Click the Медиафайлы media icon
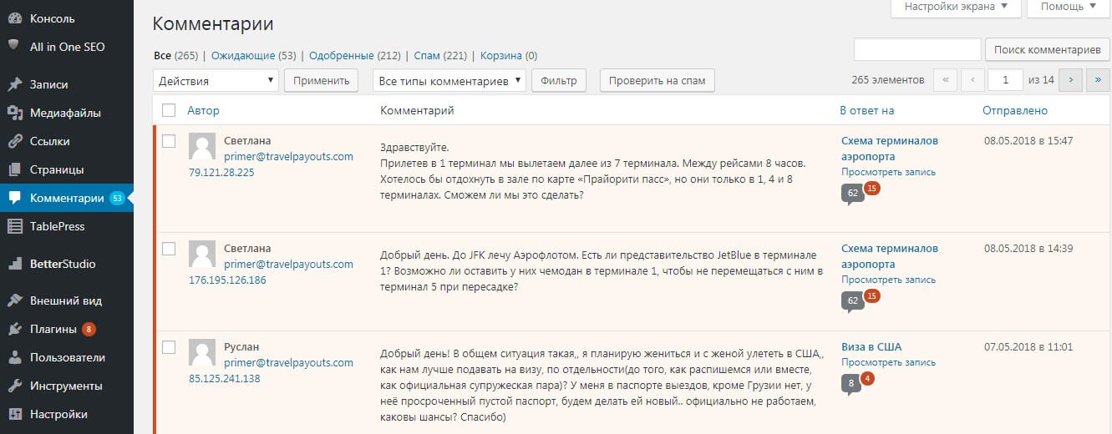The image size is (1112, 434). tap(14, 113)
